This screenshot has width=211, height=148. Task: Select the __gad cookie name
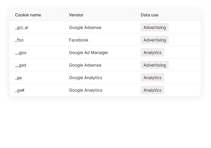pyautogui.click(x=21, y=65)
